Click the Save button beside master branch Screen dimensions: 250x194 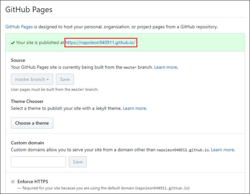point(65,79)
